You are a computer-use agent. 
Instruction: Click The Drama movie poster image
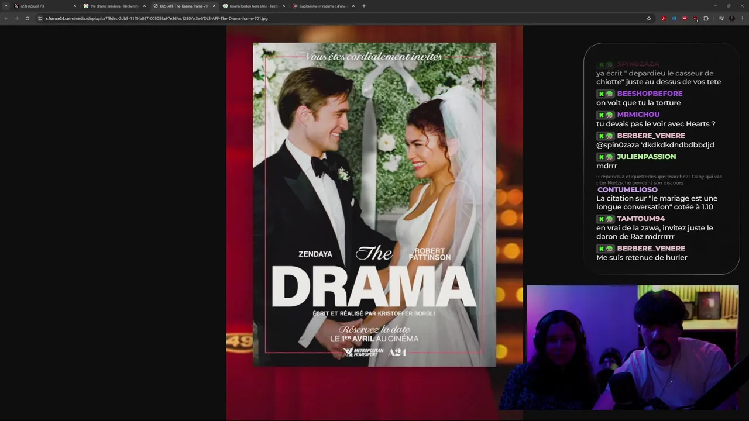[x=374, y=205]
